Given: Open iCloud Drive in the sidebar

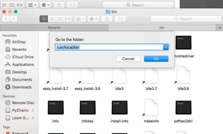Looking at the screenshot, I should click(x=19, y=57).
